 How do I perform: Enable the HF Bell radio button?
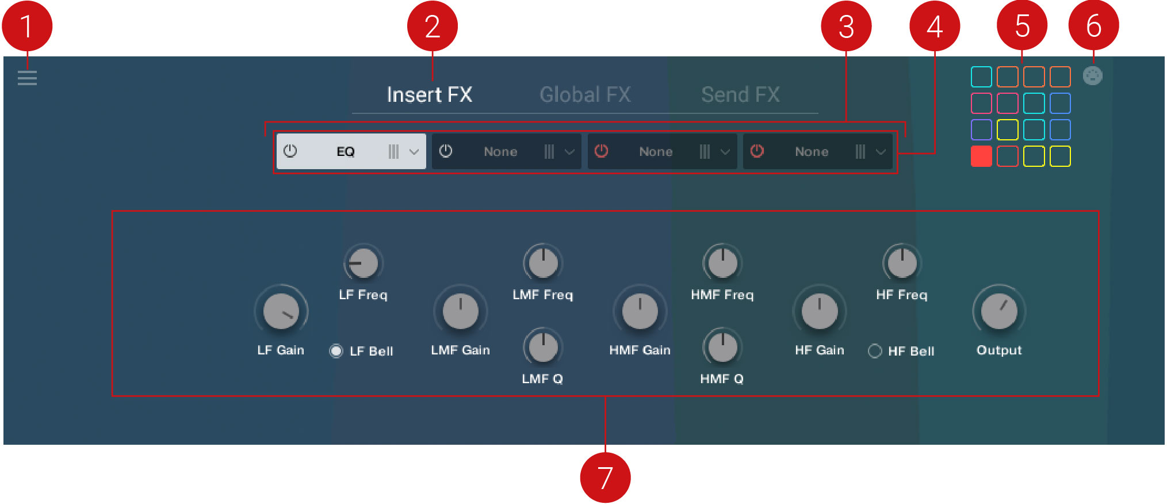(x=875, y=351)
